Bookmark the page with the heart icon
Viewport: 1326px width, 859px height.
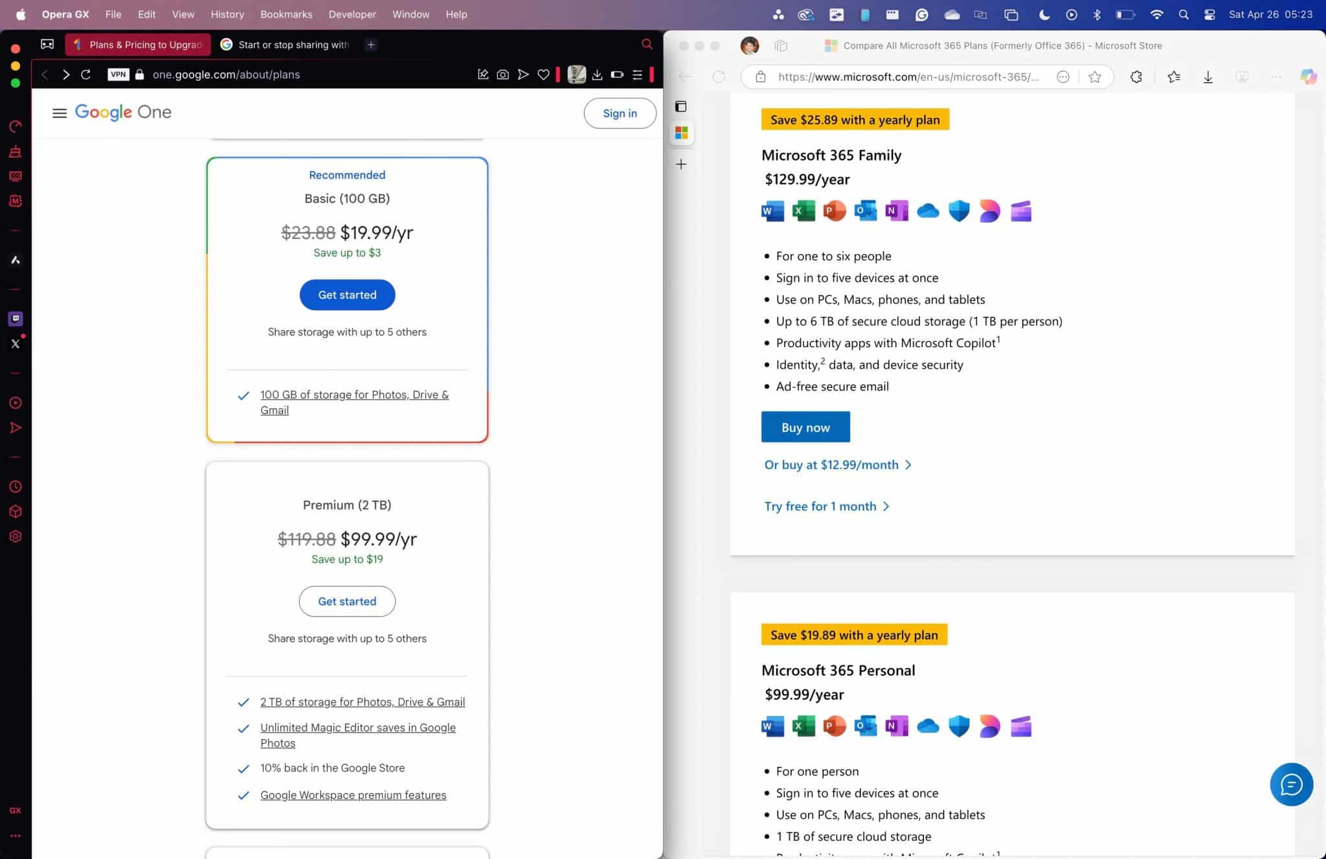(544, 74)
